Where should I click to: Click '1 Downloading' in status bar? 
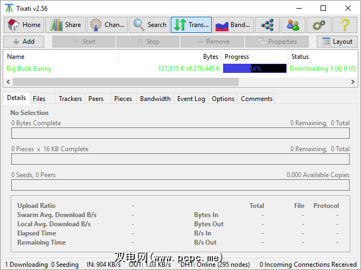(x=26, y=265)
